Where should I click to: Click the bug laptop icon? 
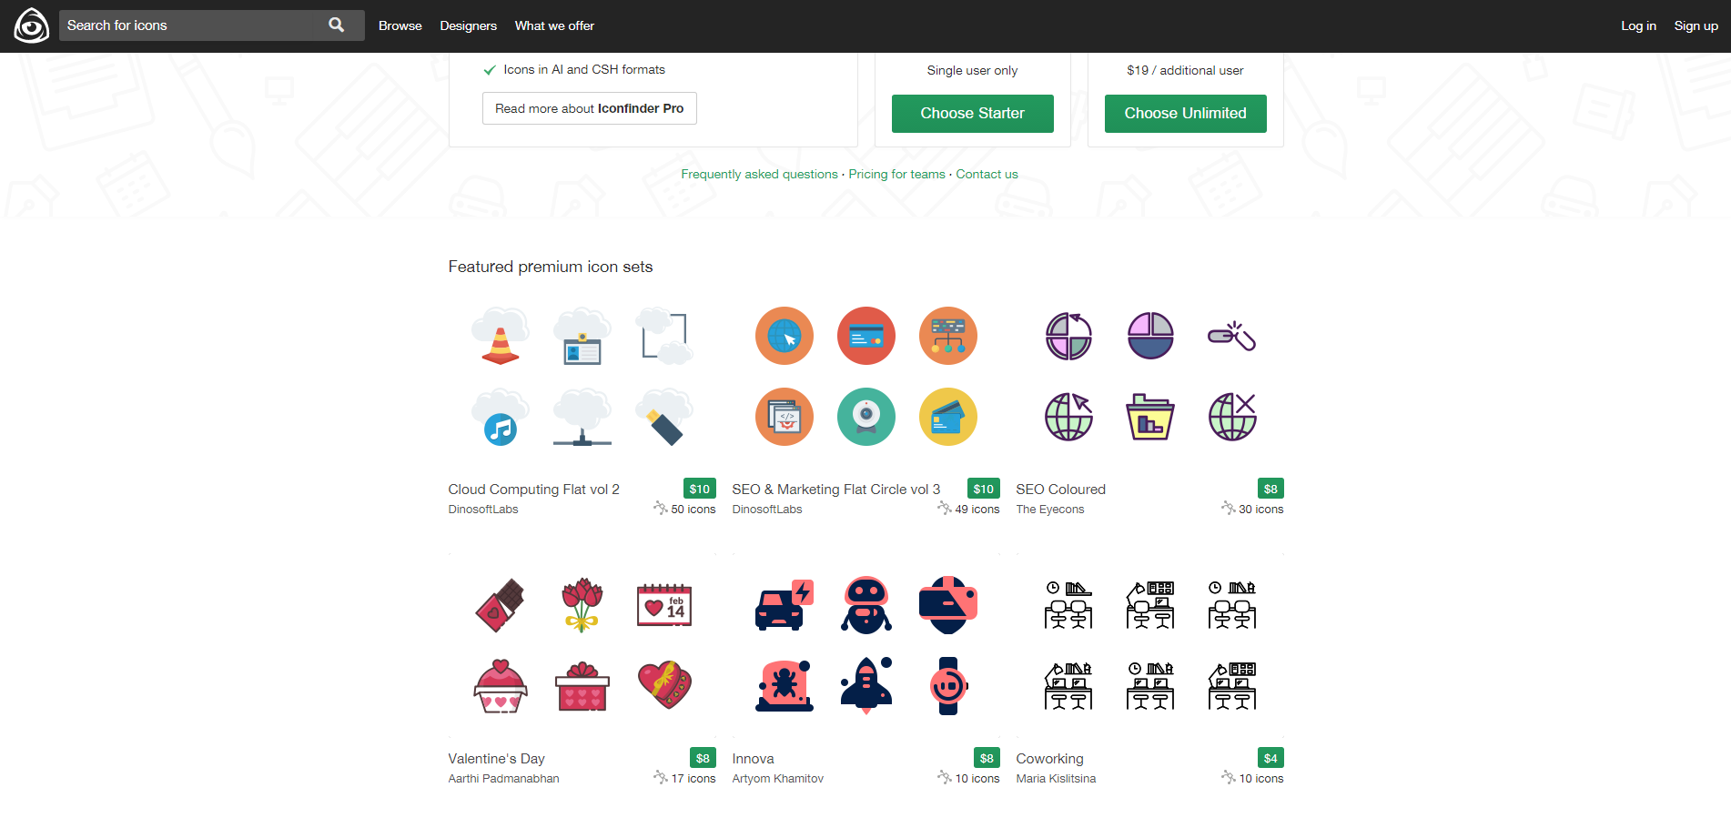785,685
